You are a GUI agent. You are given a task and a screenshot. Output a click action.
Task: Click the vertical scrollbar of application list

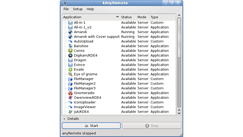click(x=179, y=65)
